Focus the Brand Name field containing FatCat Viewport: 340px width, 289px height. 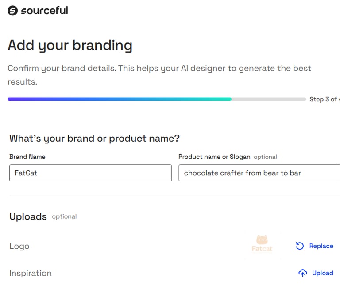tap(90, 173)
